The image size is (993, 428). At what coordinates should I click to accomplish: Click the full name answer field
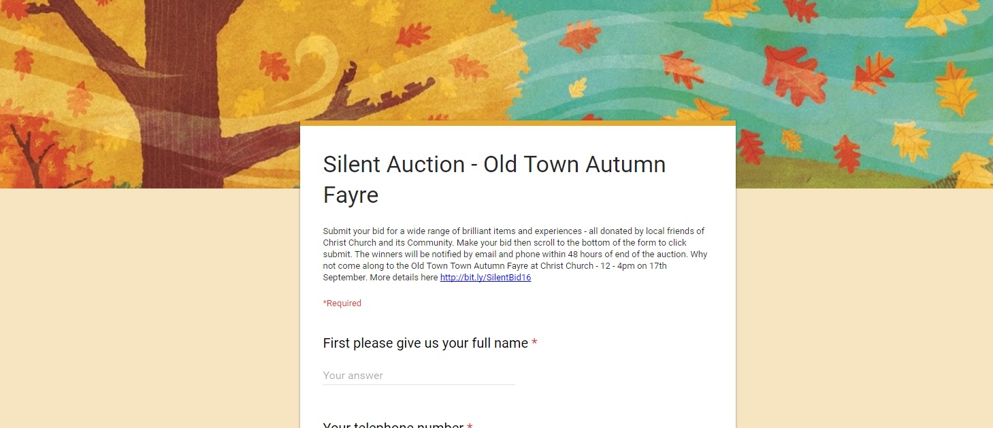[419, 376]
